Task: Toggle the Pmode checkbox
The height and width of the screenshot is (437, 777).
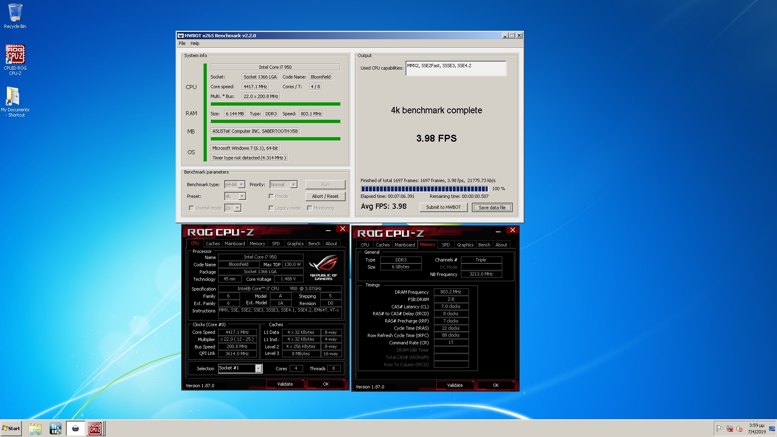Action: (271, 196)
